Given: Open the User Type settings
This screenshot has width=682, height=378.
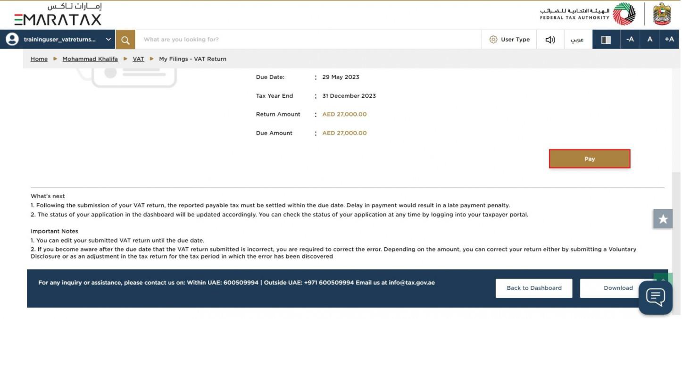Looking at the screenshot, I should [x=509, y=40].
